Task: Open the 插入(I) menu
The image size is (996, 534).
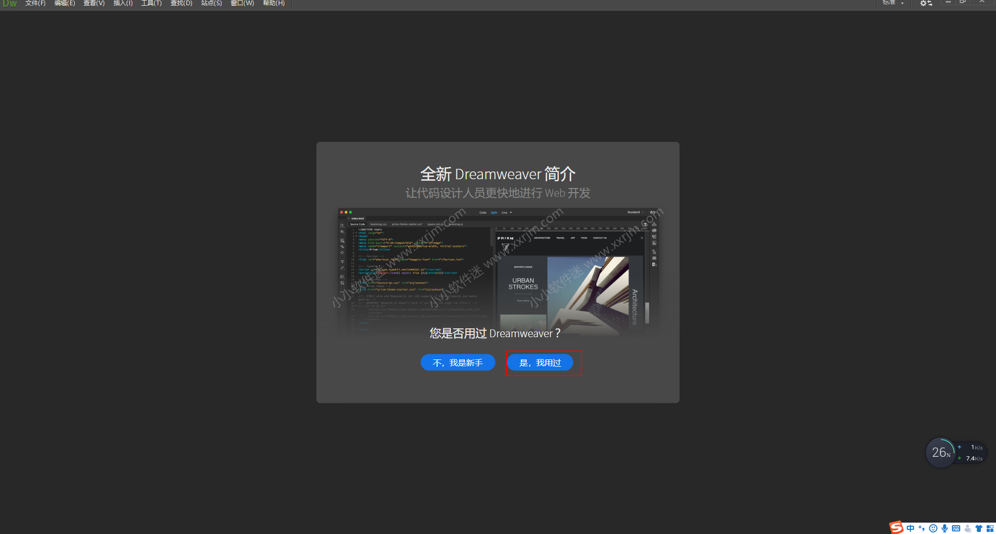Action: (123, 3)
